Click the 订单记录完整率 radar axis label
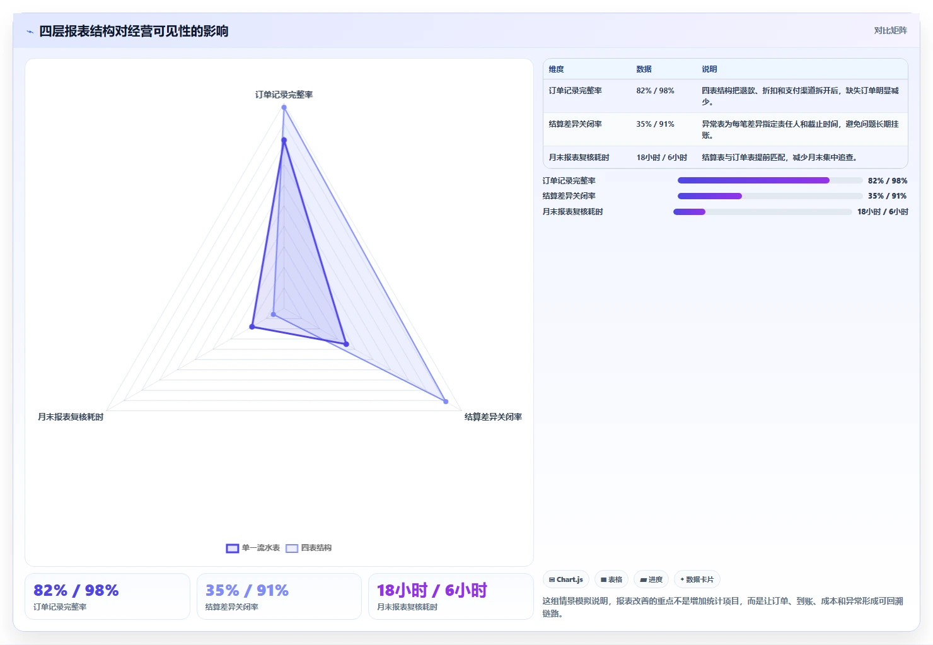The width and height of the screenshot is (933, 645). [x=284, y=95]
